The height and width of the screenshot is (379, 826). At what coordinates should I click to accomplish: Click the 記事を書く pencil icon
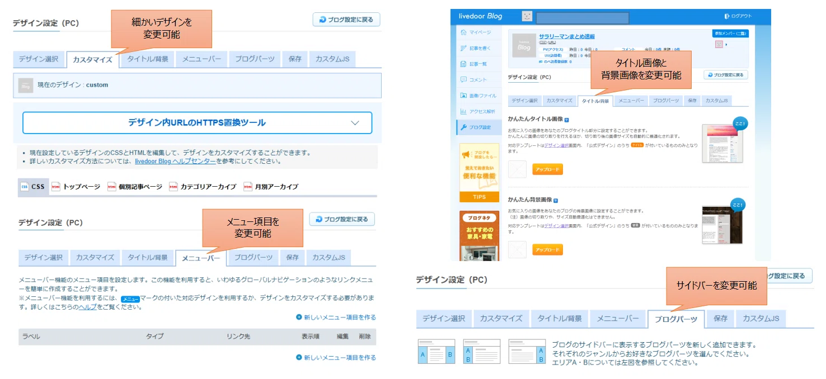(463, 48)
